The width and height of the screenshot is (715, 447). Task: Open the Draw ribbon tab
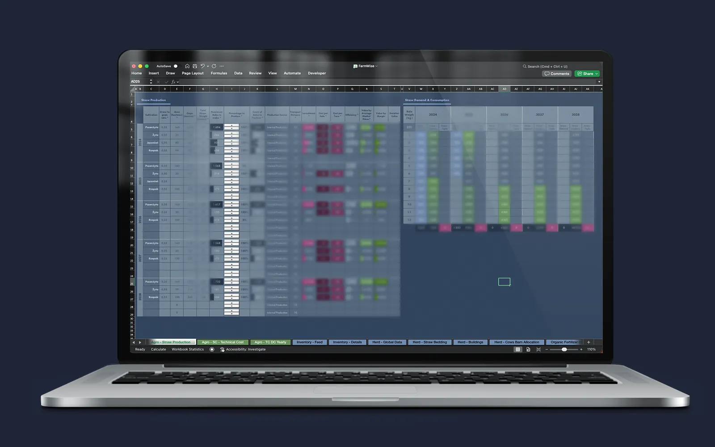point(170,73)
